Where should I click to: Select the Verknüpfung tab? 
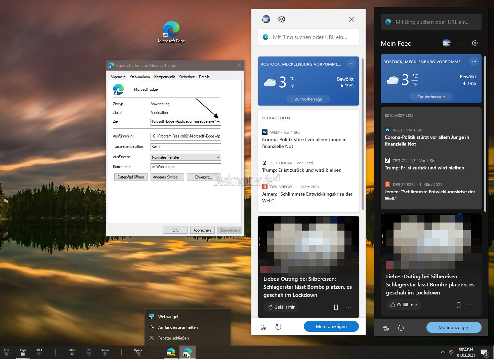pos(140,76)
